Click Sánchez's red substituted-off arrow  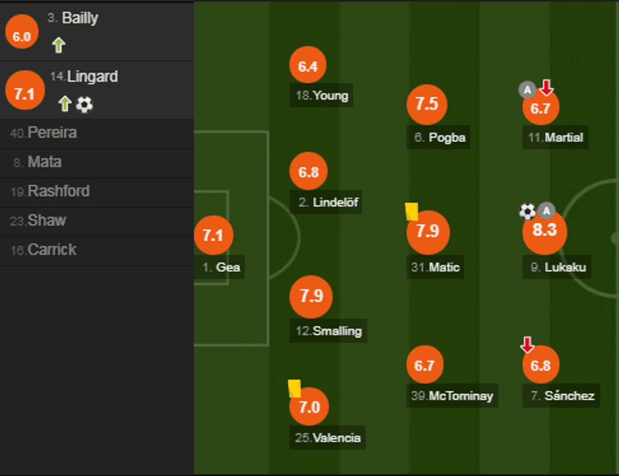(x=527, y=345)
